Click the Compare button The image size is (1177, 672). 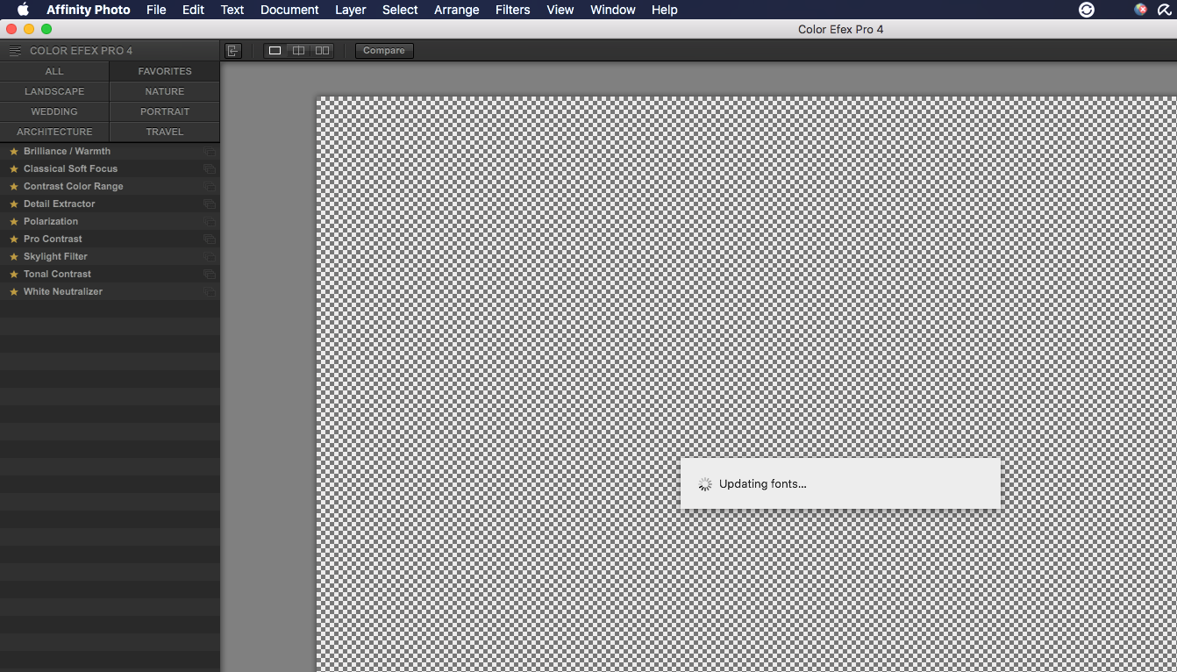pos(384,51)
